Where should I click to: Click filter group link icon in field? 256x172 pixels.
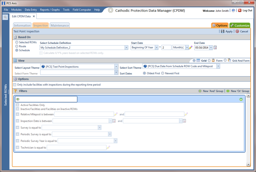click(18, 99)
